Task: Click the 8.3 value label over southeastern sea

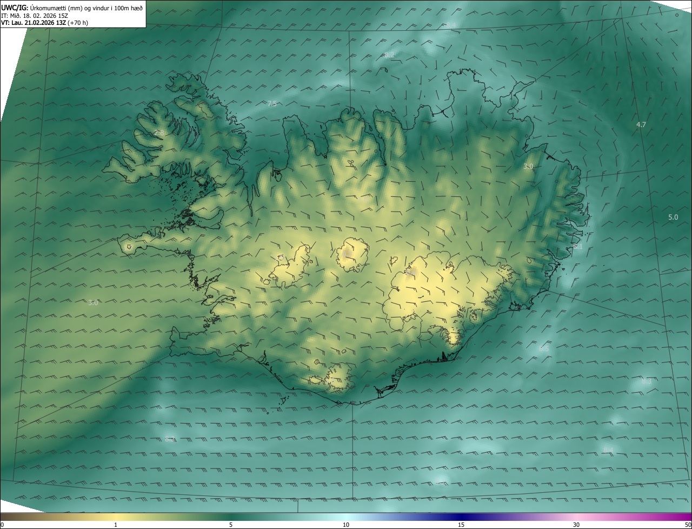Action: (646, 381)
